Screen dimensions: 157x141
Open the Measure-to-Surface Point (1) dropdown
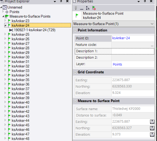pyautogui.click(x=152, y=24)
